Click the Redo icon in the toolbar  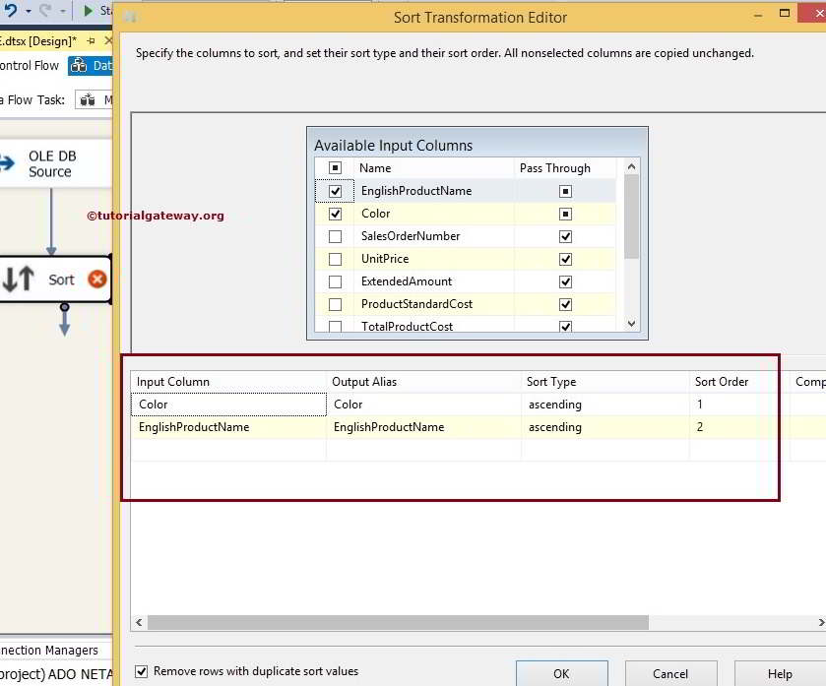[x=45, y=10]
